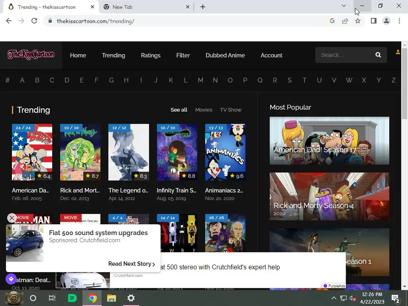Open Windows Start button

(x=14, y=298)
